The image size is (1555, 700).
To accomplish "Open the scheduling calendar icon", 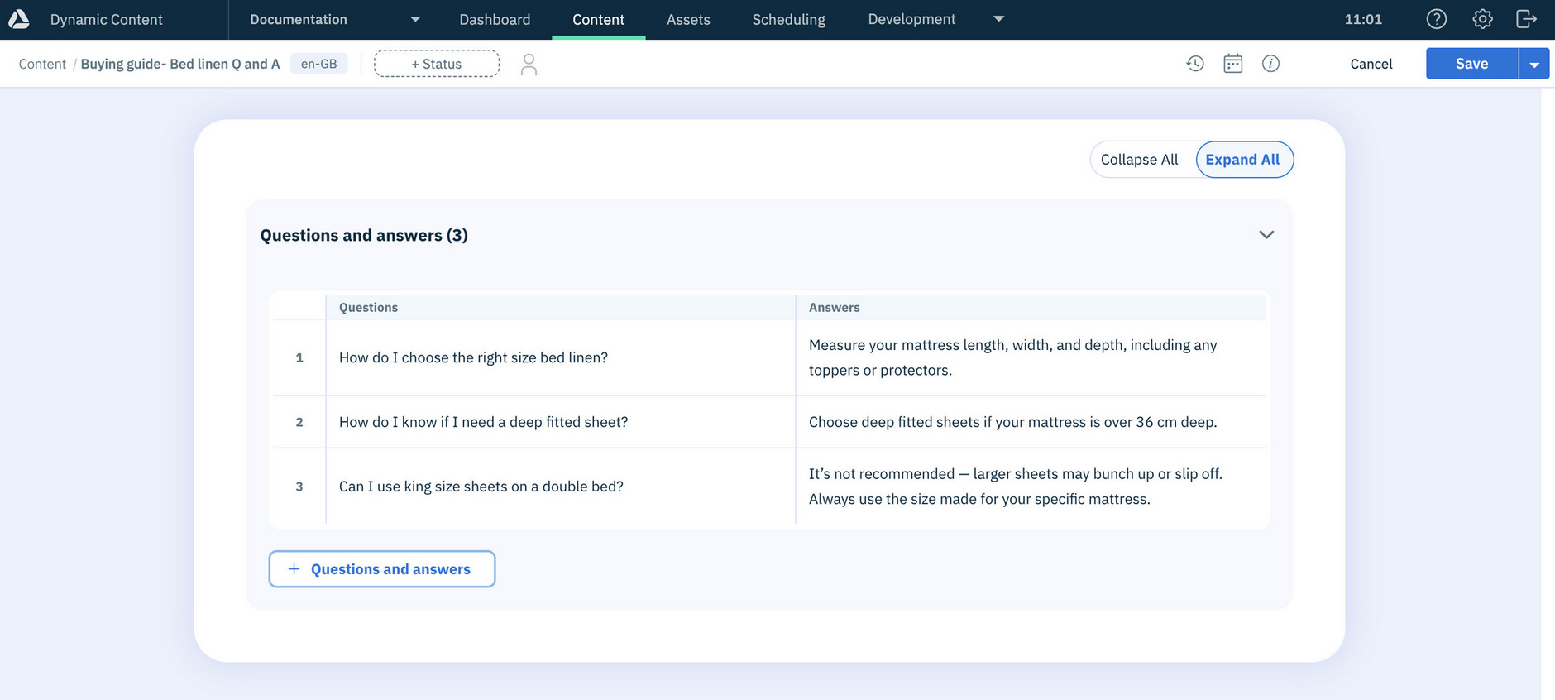I will click(x=1232, y=64).
